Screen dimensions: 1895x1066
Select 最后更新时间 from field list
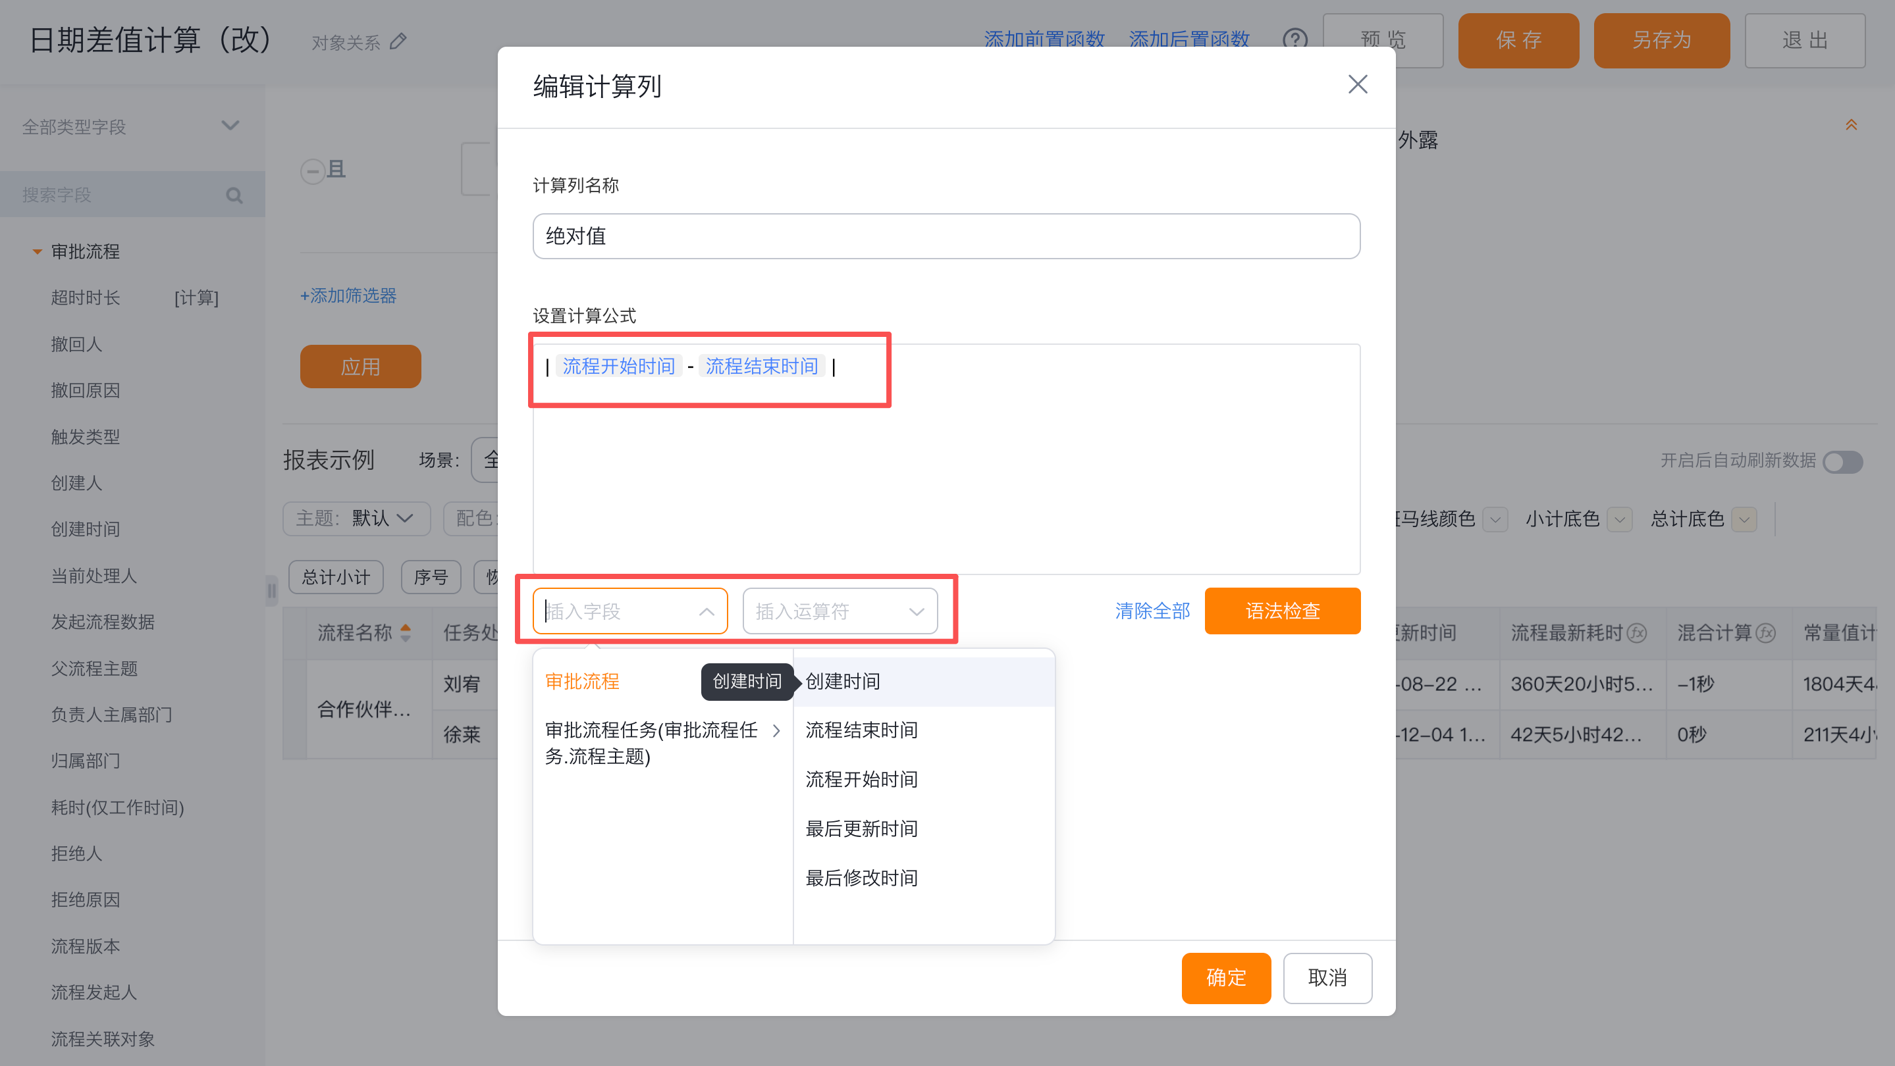coord(861,829)
